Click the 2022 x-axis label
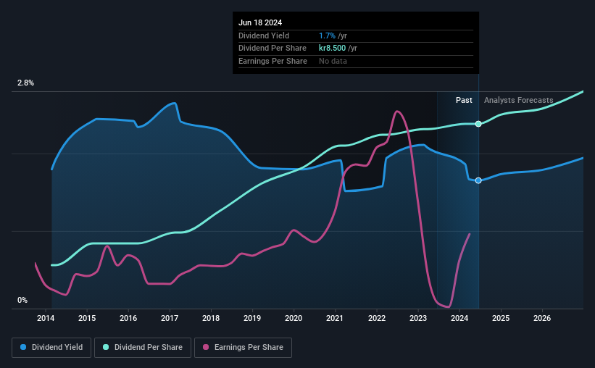The width and height of the screenshot is (595, 368). tap(377, 318)
